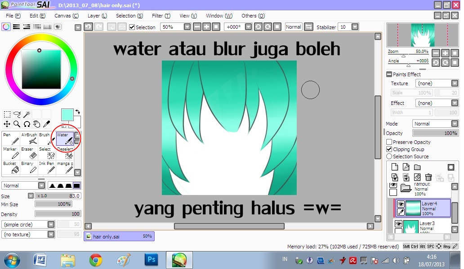Delete layer with trash can icon
This screenshot has width=464, height=269.
(428, 177)
